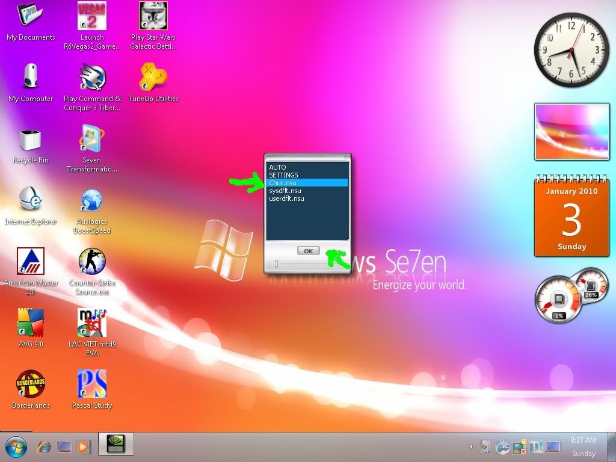Click the Counter-Strike Source.exe shortcut

point(92,271)
